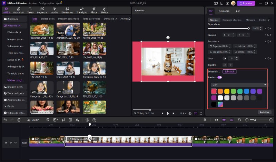Viewport: 276px width, 162px height.
Task: Switch to the Cor tab in properties
Action: [238, 11]
